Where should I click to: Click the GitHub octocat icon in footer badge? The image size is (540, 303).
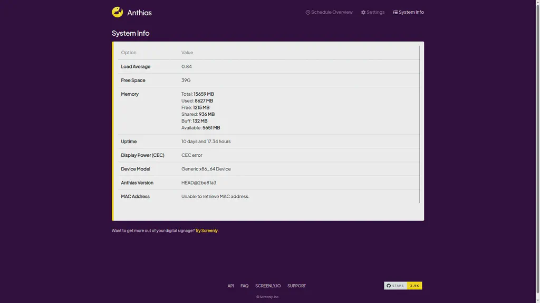pyautogui.click(x=389, y=285)
